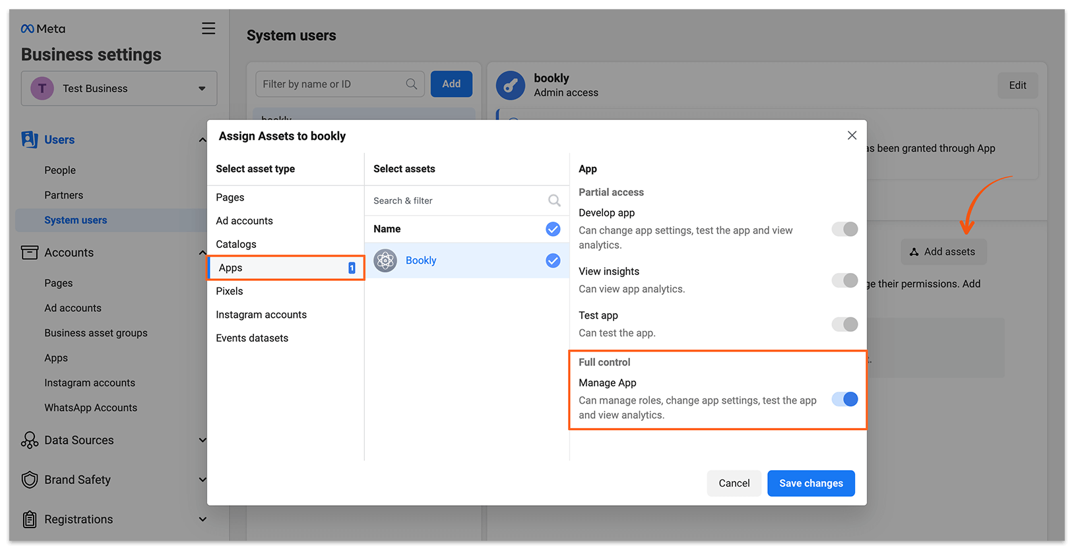Expand the Registrations section chevron
The image size is (1074, 550).
click(203, 519)
